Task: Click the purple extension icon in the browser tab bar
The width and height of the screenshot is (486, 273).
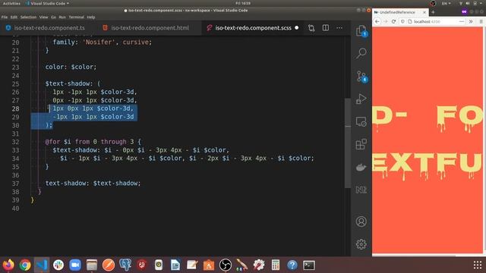Action: 464,12
